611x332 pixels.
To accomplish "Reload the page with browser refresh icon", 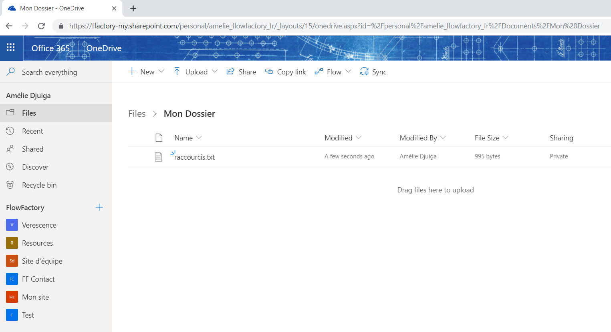I will tap(41, 26).
